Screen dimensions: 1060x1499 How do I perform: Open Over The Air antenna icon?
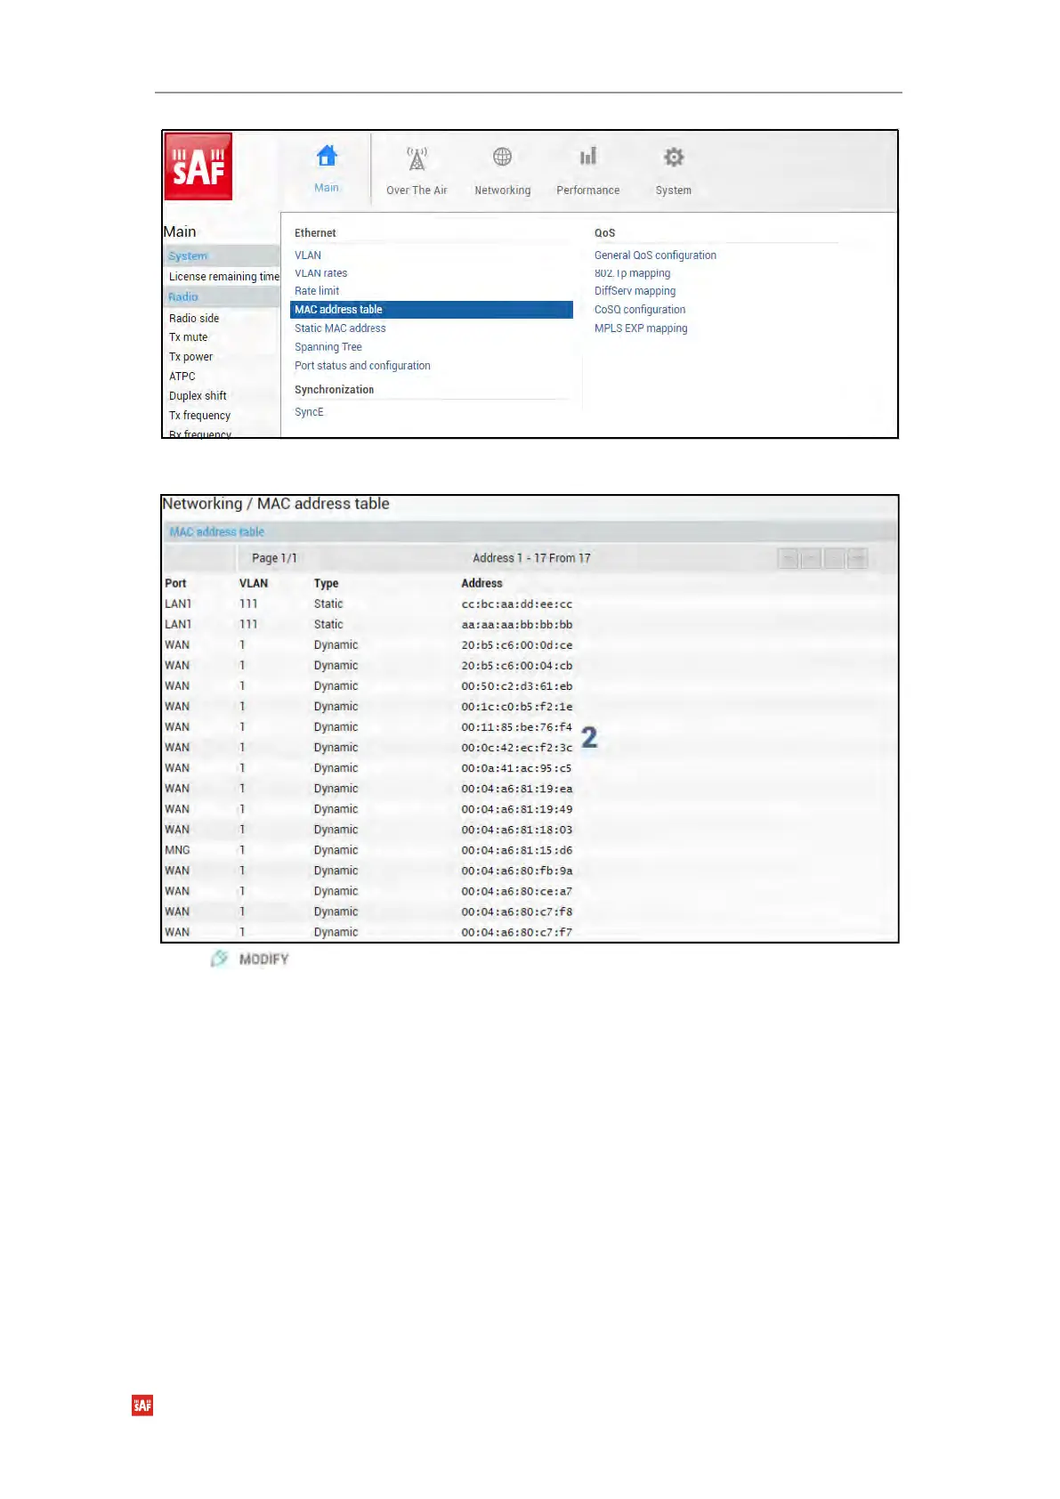pyautogui.click(x=417, y=158)
